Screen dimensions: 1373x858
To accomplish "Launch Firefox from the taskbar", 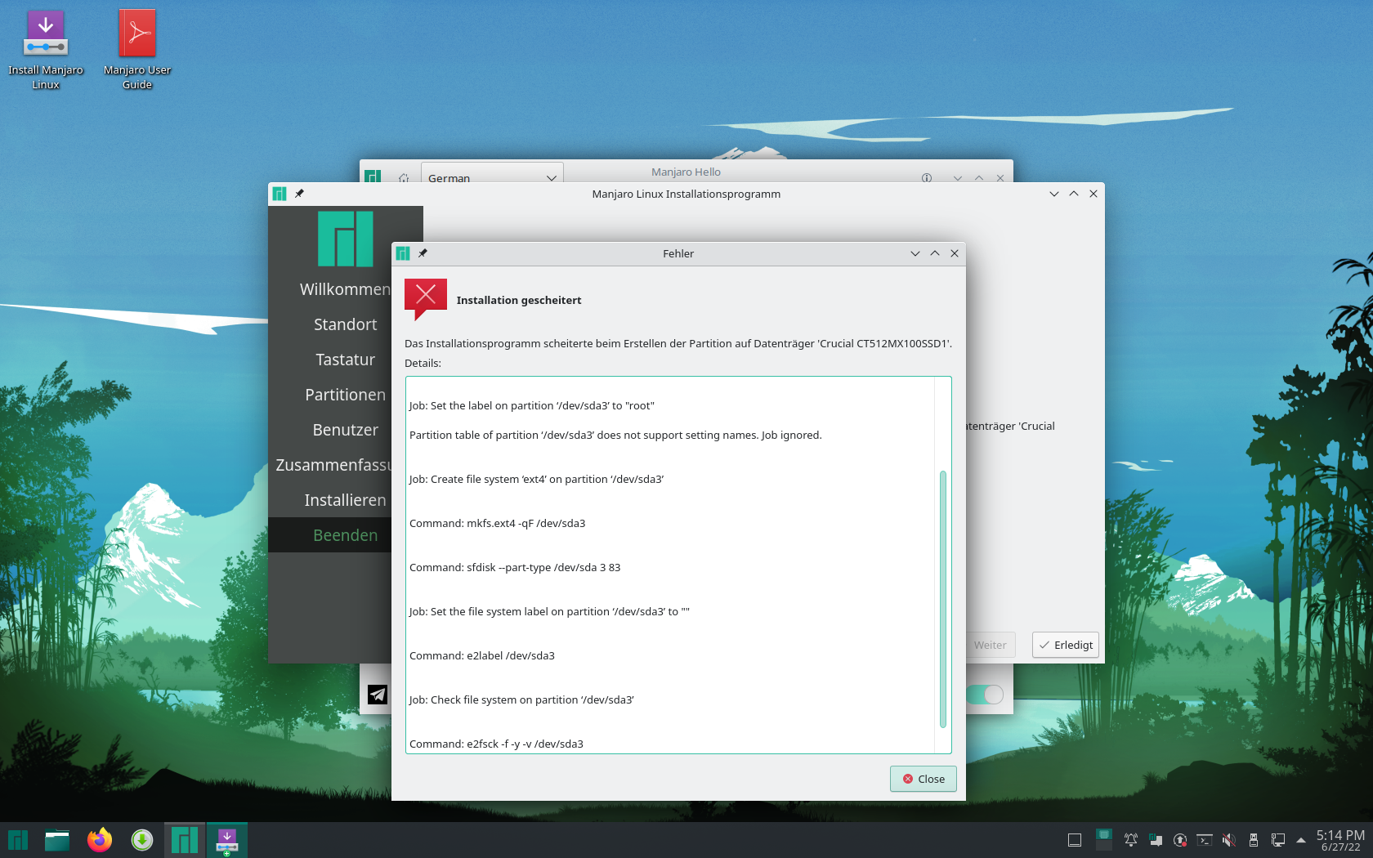I will (x=100, y=840).
